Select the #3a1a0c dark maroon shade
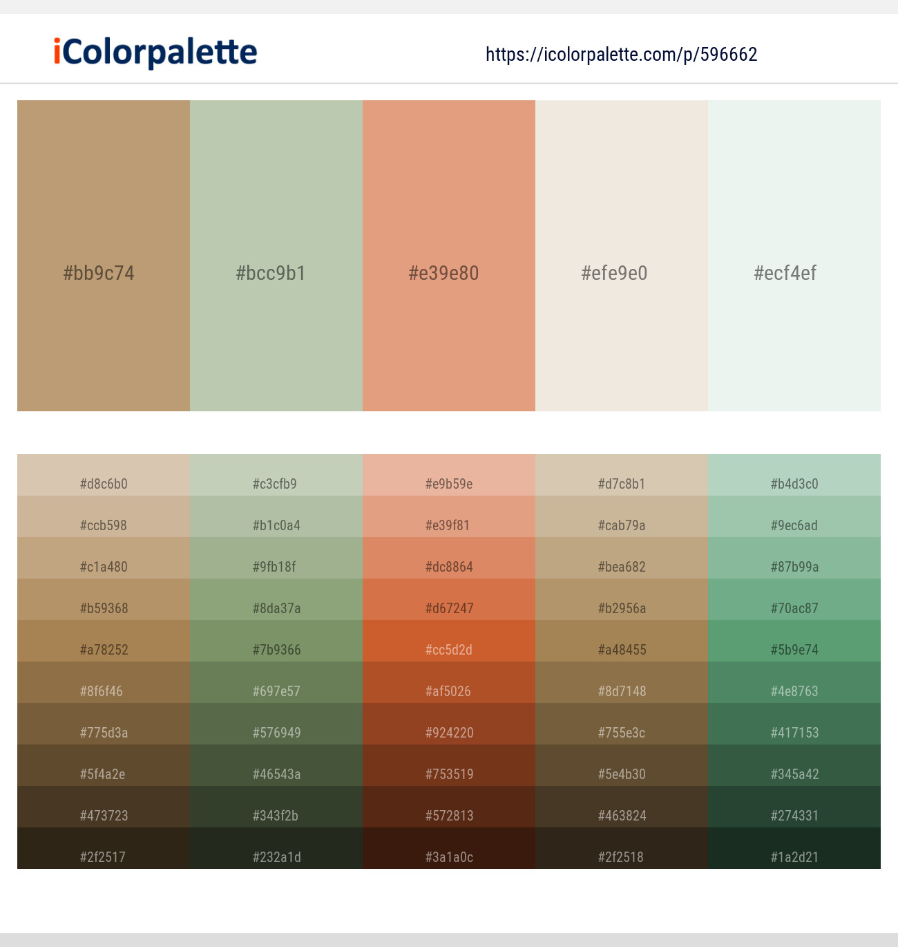898x947 pixels. tap(449, 848)
